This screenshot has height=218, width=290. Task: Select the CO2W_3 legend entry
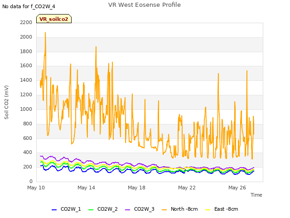[x=140, y=209]
